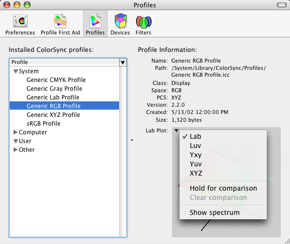Screen dimensions: 290x244
Task: Click the Lab Plot disclosure triangle
Action: (176, 130)
